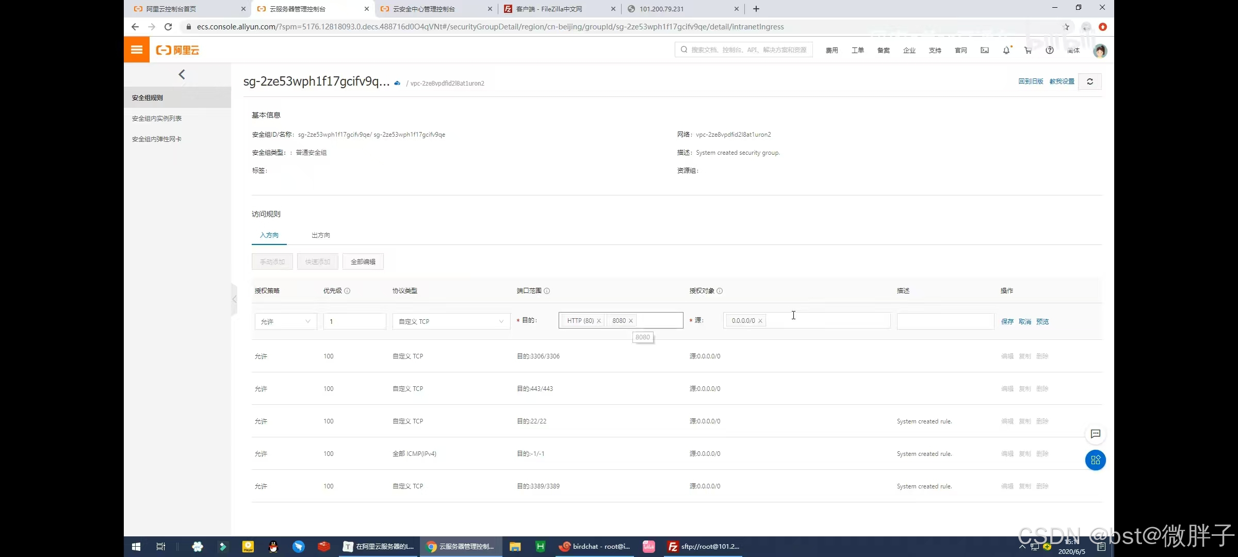
Task: Collapse the sidebar with back chevron
Action: click(x=182, y=74)
